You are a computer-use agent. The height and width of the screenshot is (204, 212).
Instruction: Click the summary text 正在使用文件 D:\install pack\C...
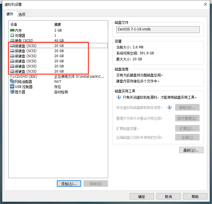tap(79, 77)
